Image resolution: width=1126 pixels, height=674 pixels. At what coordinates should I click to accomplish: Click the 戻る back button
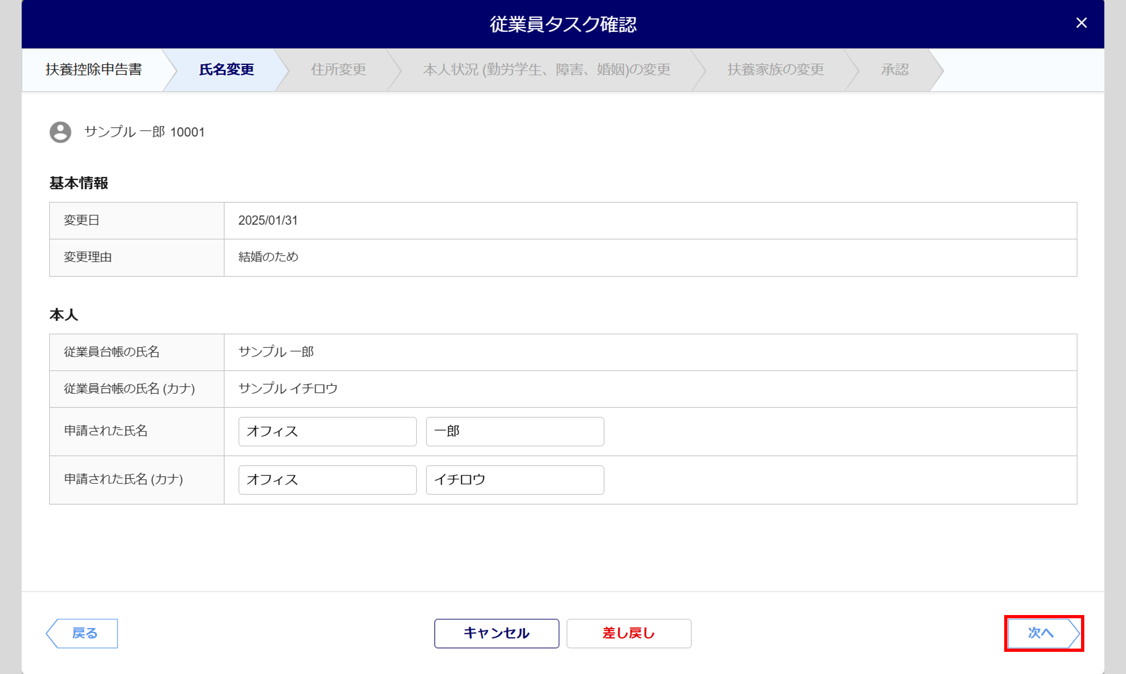tap(82, 633)
